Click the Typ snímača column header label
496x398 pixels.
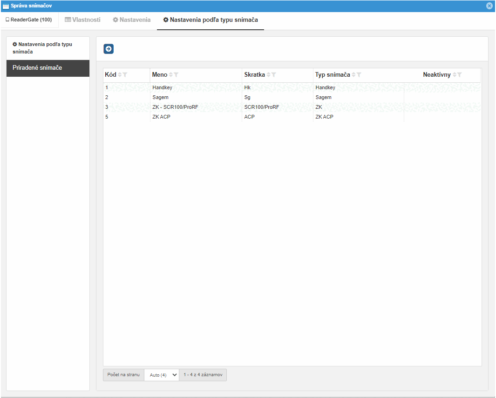tap(333, 75)
